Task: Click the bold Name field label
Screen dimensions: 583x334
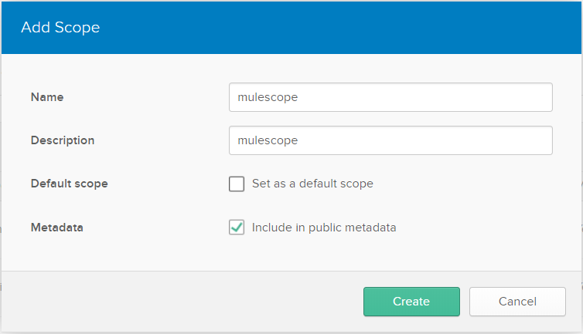Action: (47, 97)
